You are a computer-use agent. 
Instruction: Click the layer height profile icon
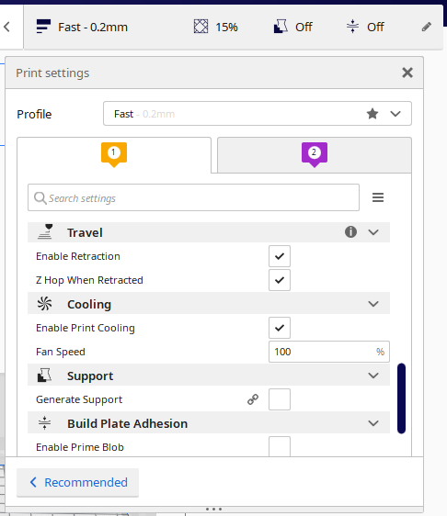(43, 27)
